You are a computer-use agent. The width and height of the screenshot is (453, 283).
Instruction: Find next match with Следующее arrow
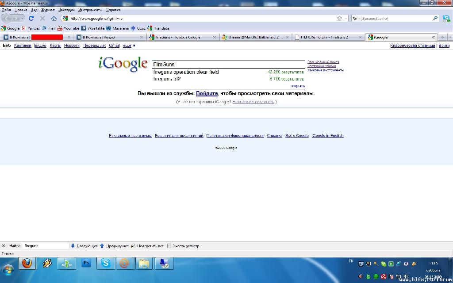(84, 246)
